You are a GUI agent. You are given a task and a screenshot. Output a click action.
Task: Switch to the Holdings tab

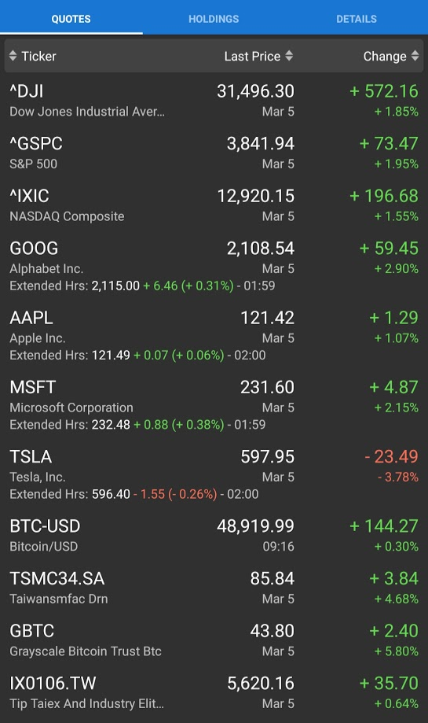tap(214, 19)
